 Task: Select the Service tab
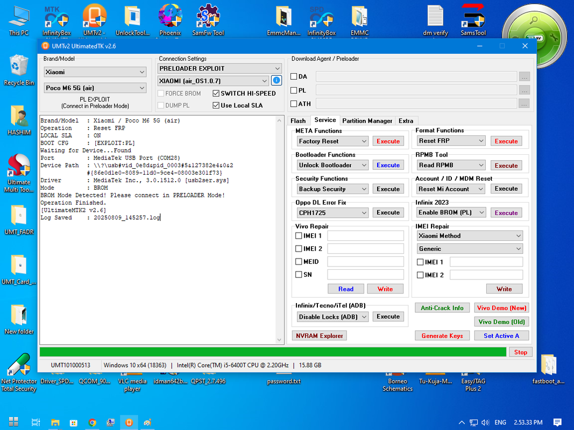pyautogui.click(x=325, y=120)
